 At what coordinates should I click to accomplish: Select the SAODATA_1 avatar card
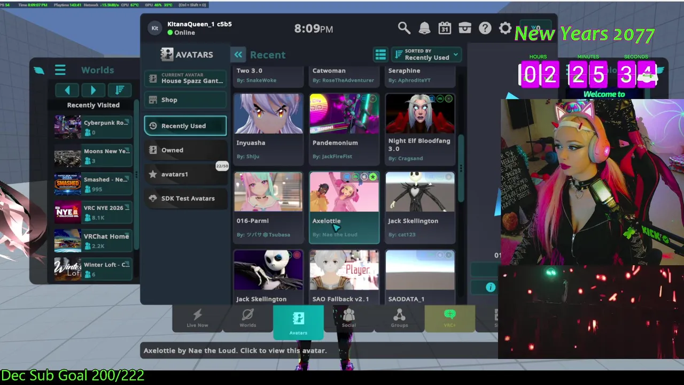click(x=420, y=278)
